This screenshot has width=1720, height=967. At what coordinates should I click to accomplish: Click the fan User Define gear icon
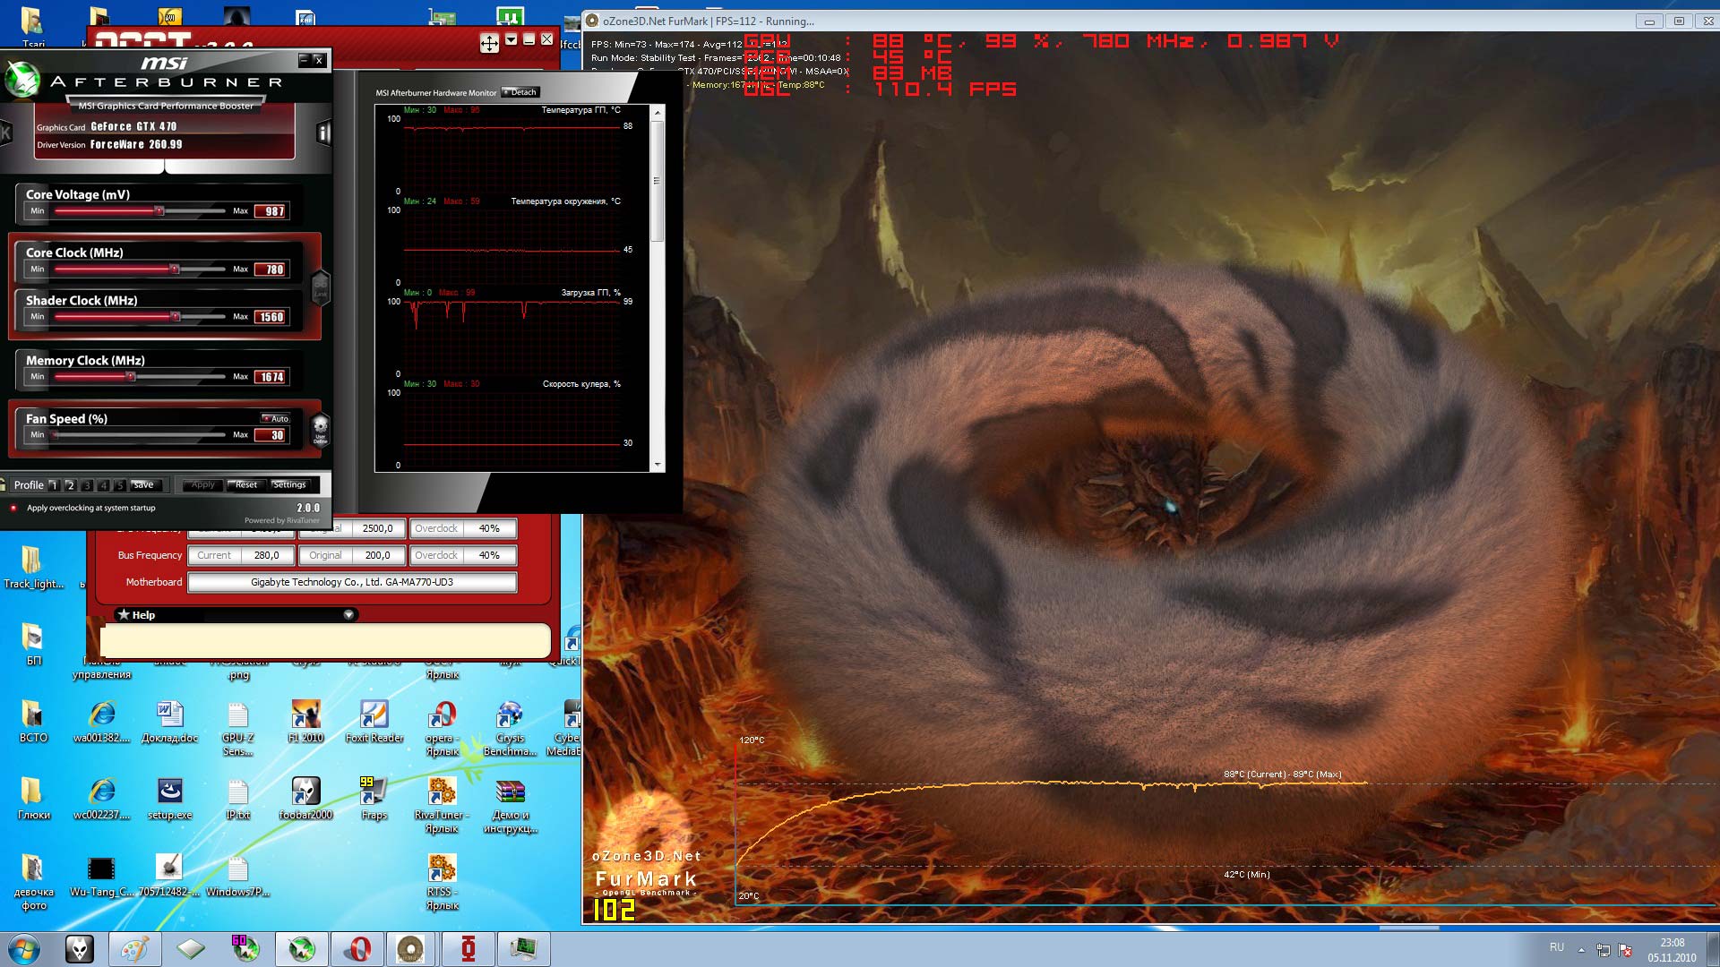coord(320,429)
